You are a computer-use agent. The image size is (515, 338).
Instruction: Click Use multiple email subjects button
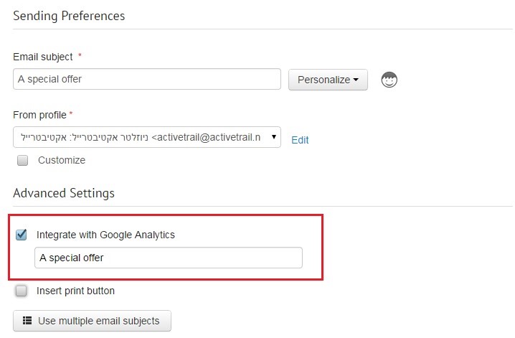pos(92,321)
